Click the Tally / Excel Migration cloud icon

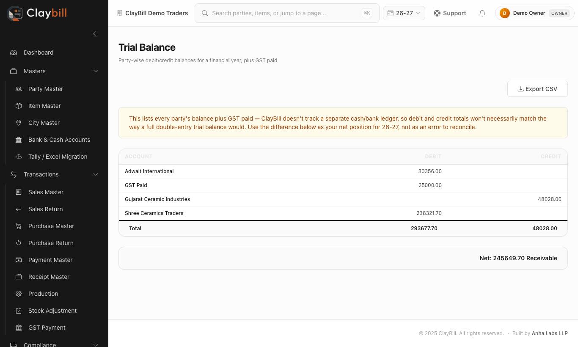[19, 157]
